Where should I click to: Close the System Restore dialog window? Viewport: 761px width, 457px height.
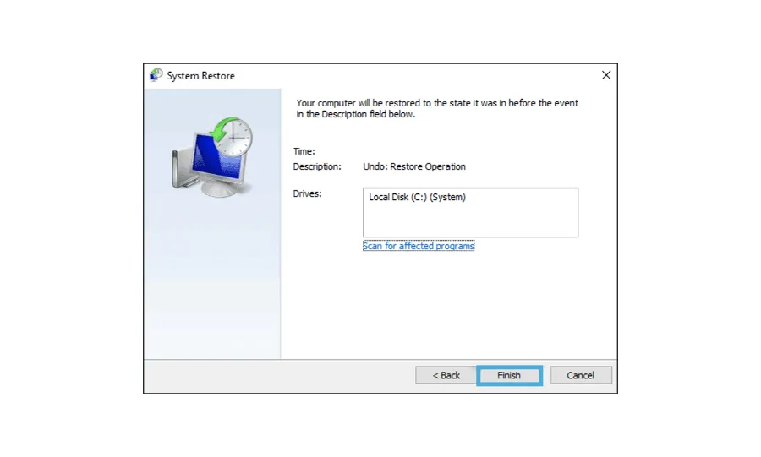pyautogui.click(x=606, y=75)
